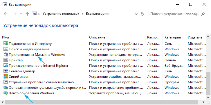Click the Windows Store Apps troubleshooter icon

(6, 55)
